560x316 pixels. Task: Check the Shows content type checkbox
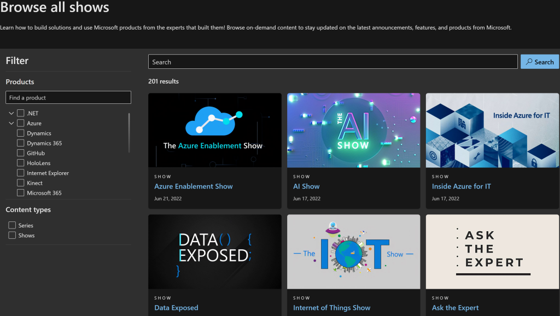click(12, 235)
